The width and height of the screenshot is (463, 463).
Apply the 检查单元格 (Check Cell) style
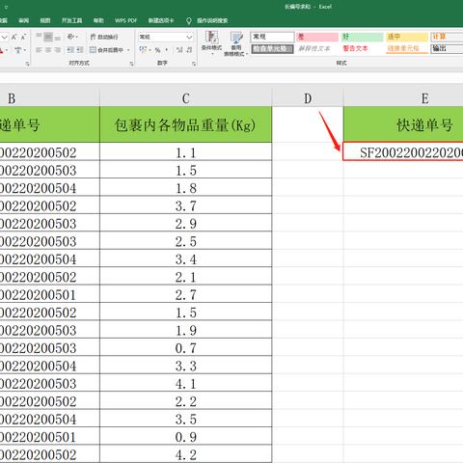pos(272,48)
